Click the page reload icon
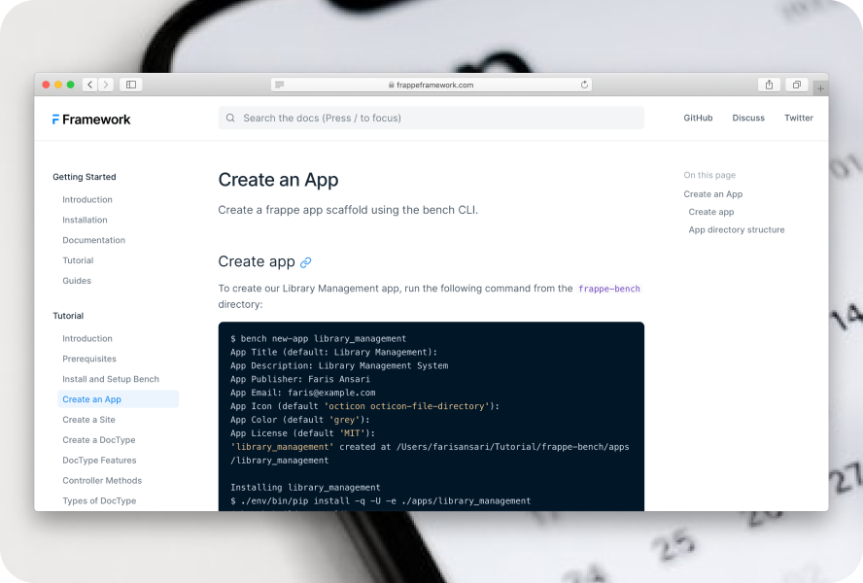Screen dimensions: 863x583 (x=584, y=85)
